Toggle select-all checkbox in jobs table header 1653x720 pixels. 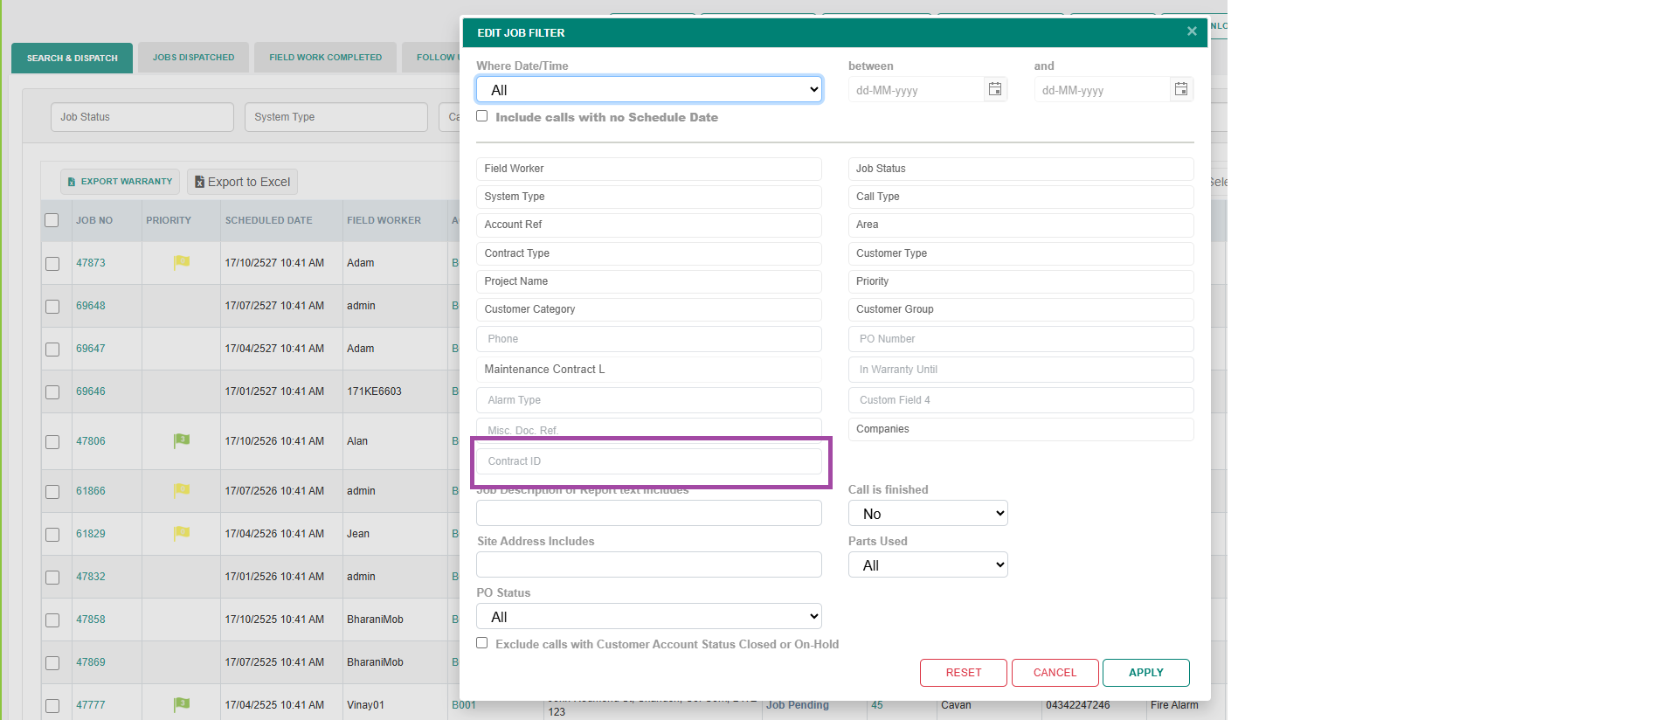point(52,220)
